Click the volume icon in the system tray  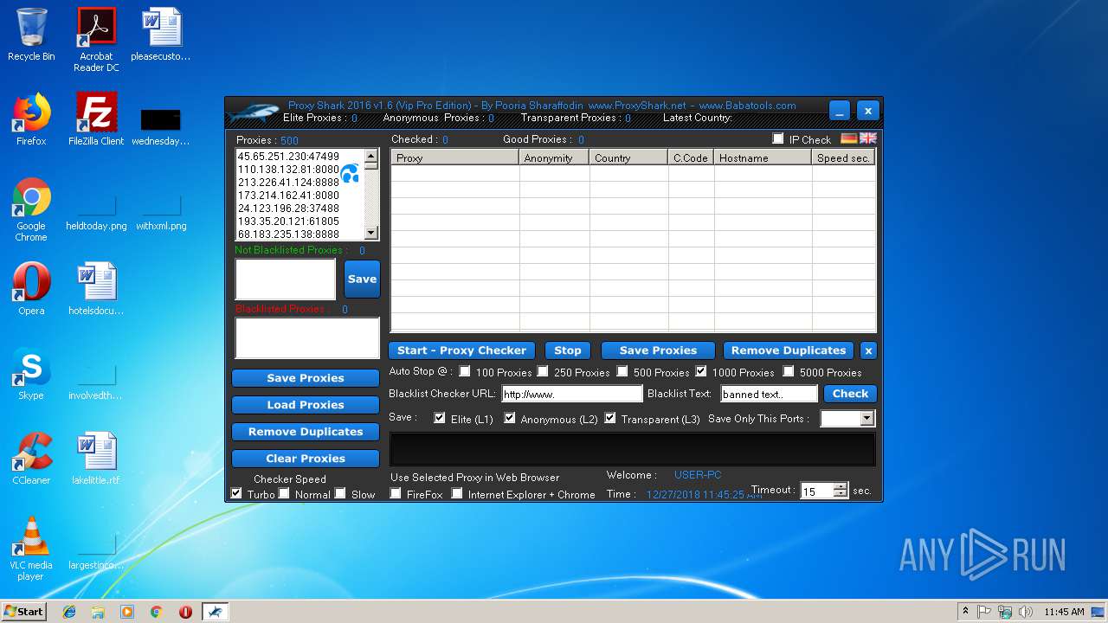(x=1025, y=612)
